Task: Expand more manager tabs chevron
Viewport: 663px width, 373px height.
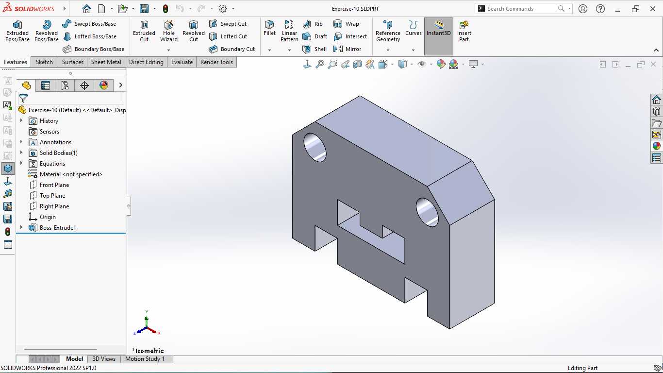Action: (x=120, y=85)
